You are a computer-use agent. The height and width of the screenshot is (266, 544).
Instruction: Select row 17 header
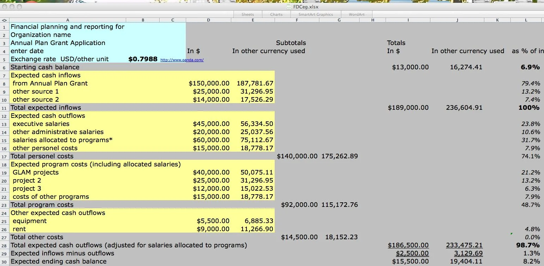tap(4, 156)
